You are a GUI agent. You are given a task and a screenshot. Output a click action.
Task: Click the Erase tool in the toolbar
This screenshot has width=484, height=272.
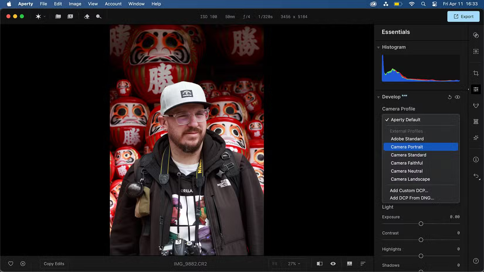[87, 16]
